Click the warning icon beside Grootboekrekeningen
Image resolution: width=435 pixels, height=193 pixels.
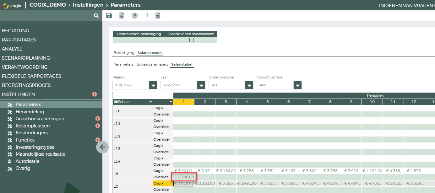98,119
